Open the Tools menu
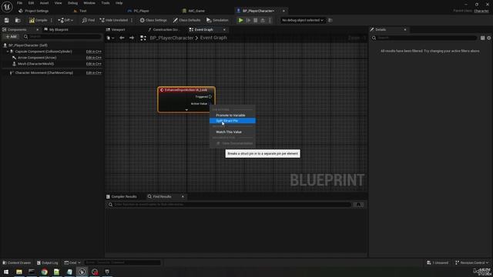The height and width of the screenshot is (277, 493). click(106, 3)
